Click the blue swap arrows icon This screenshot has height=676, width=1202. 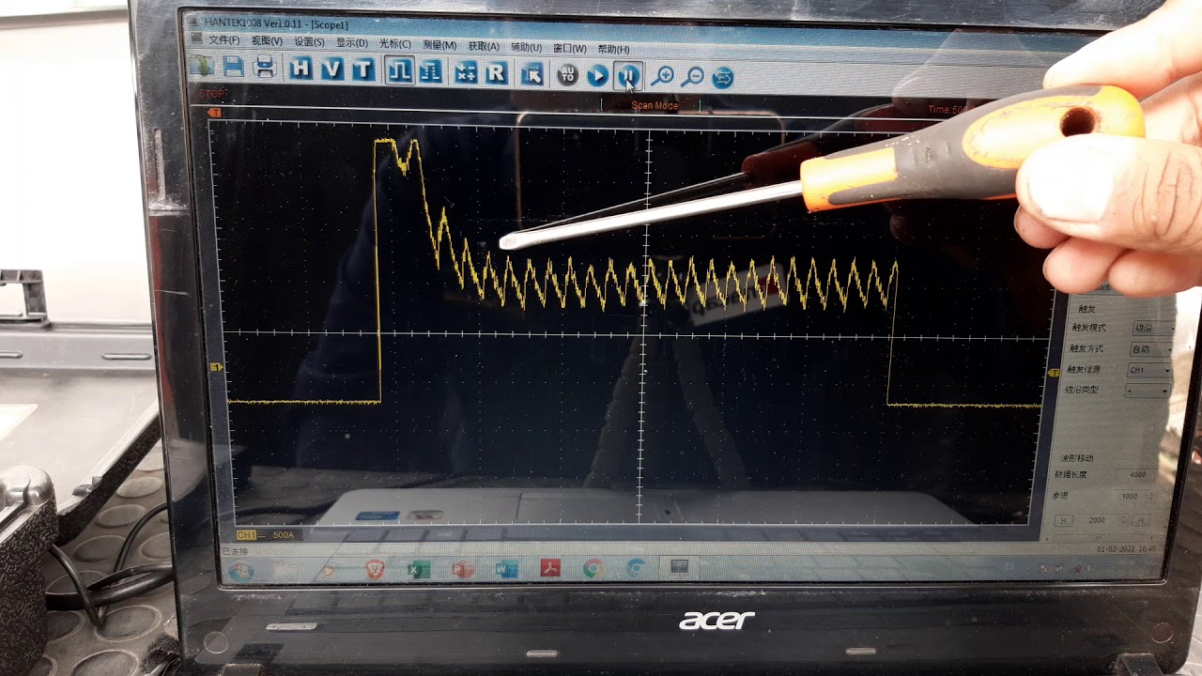pyautogui.click(x=723, y=78)
